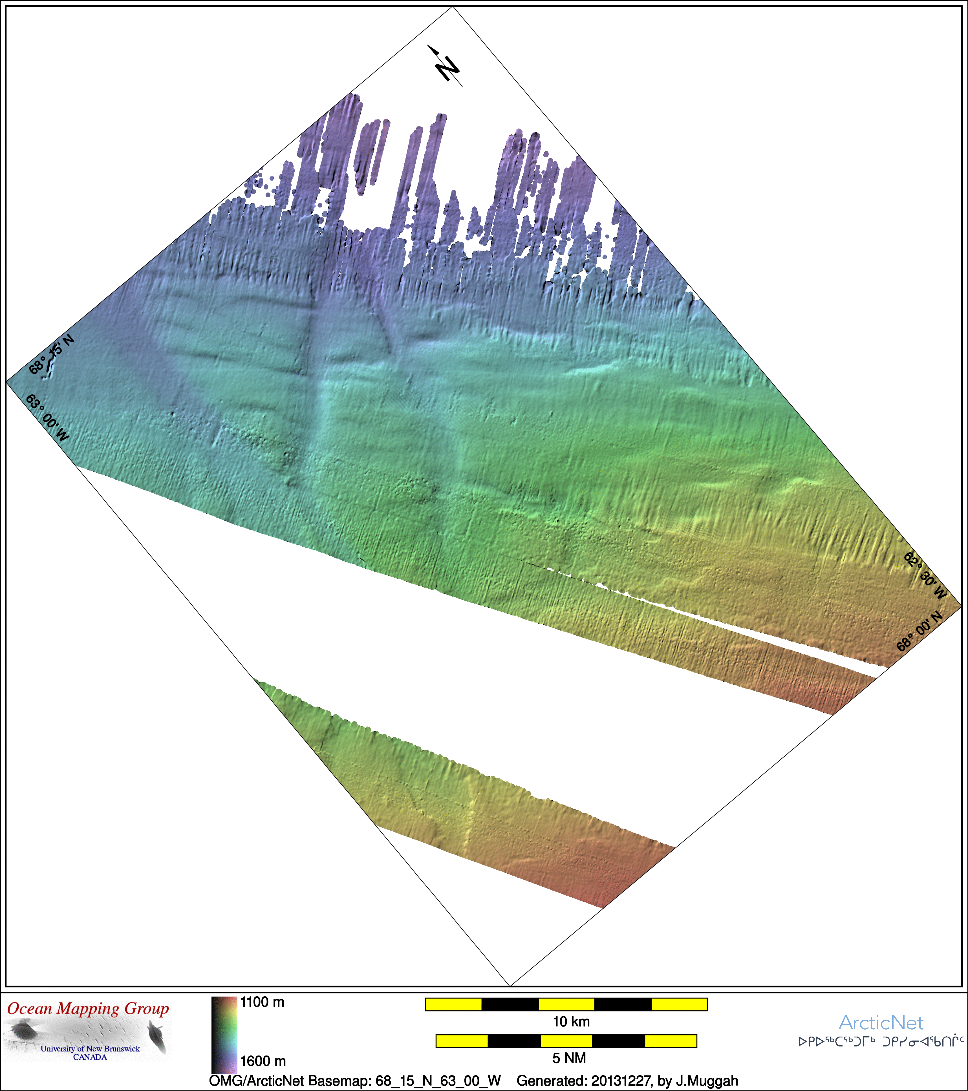The width and height of the screenshot is (968, 1091).
Task: Click the 10 km text label
Action: pos(571,1022)
